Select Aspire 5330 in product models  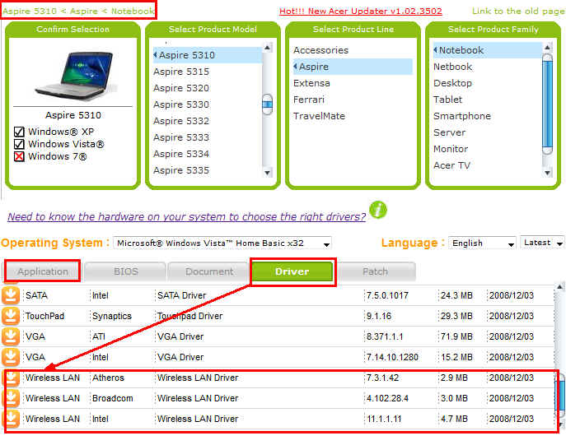[x=181, y=104]
